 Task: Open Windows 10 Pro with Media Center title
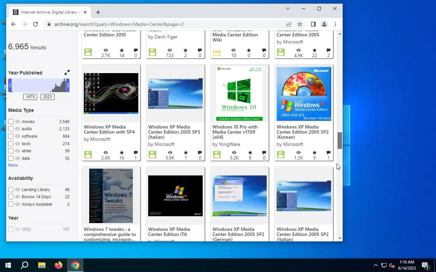(235, 132)
